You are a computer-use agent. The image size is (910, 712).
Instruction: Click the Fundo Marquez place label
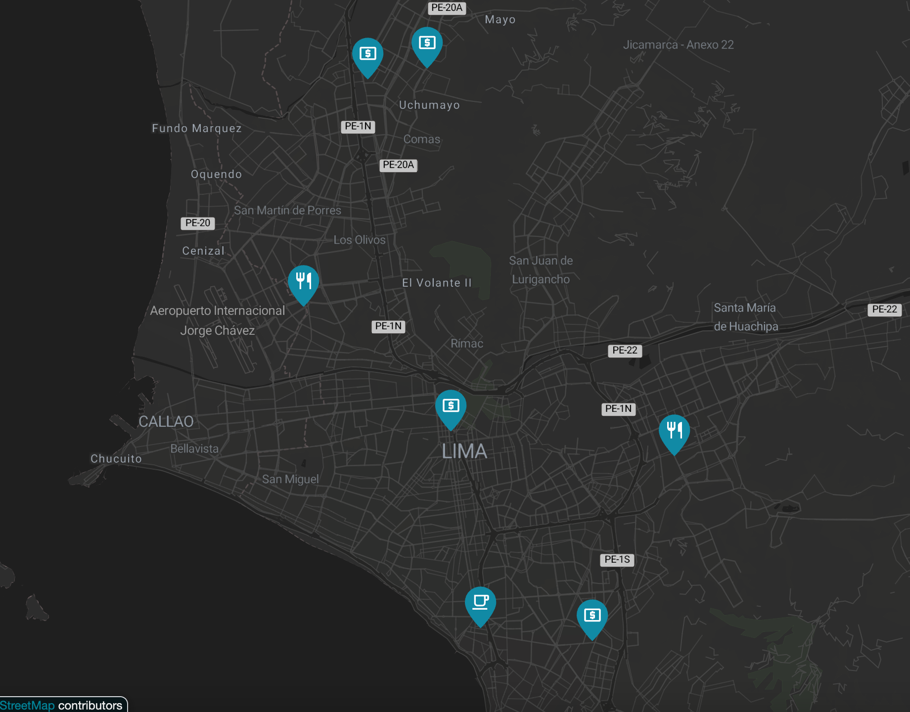click(x=196, y=129)
